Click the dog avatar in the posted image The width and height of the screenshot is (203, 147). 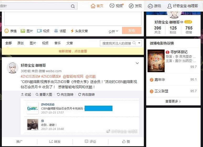[x=33, y=125]
